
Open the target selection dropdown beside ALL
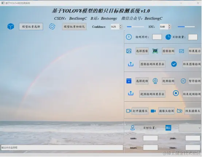(x=190, y=128)
